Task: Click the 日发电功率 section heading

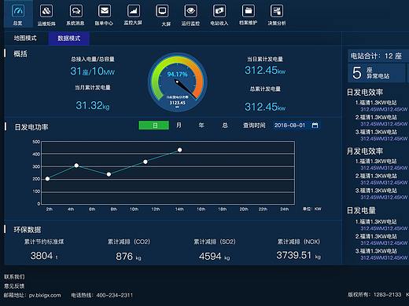Action: pyautogui.click(x=31, y=127)
